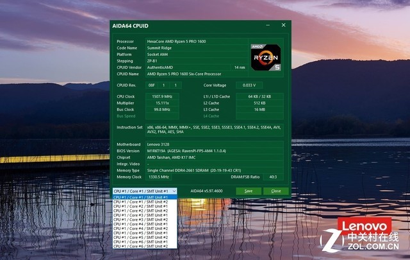Click the 1330.5 MHz memory clock value
The height and width of the screenshot is (260, 410).
[x=159, y=177]
